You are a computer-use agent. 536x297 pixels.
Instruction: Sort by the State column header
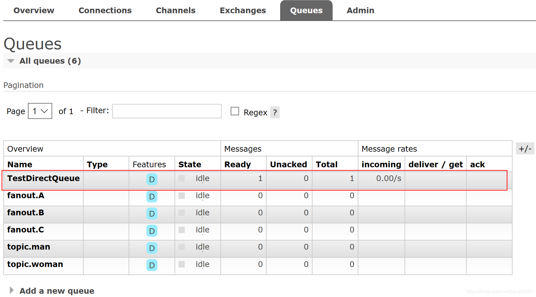(x=190, y=165)
